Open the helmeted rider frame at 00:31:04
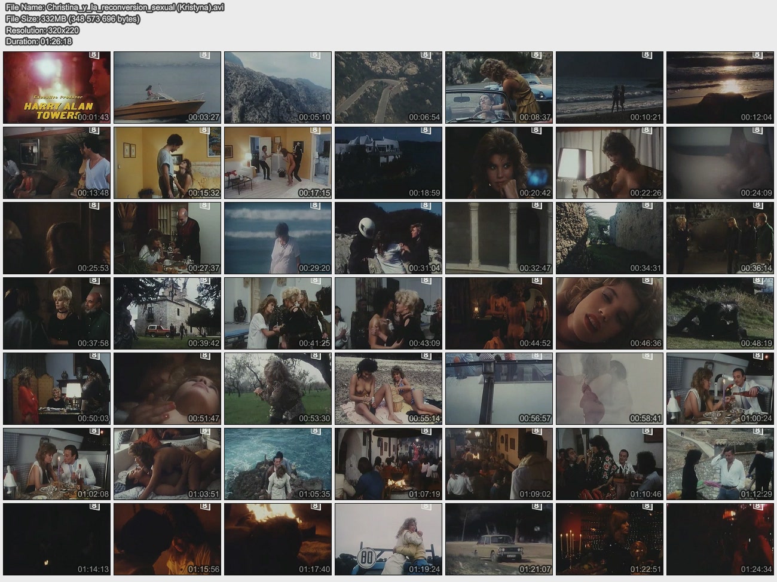Image resolution: width=777 pixels, height=582 pixels. click(x=389, y=238)
